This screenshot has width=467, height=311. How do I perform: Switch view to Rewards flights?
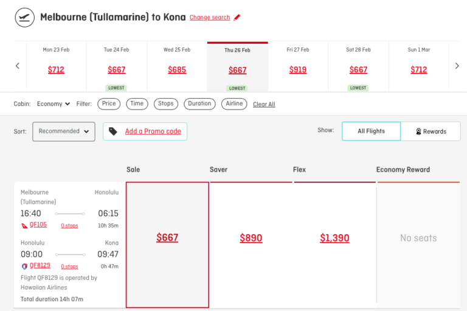pyautogui.click(x=431, y=131)
